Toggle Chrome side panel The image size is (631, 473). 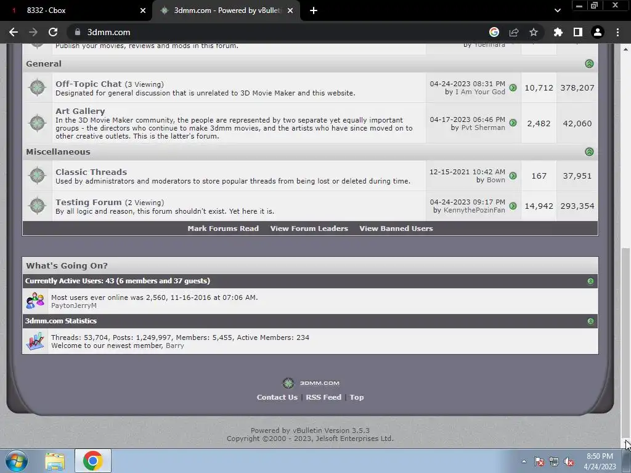(x=578, y=32)
